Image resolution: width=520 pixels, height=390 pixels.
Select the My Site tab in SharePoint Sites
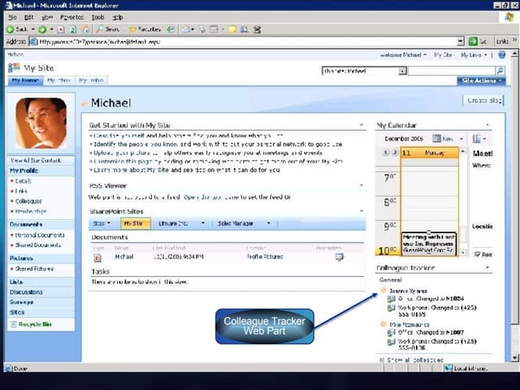(134, 223)
